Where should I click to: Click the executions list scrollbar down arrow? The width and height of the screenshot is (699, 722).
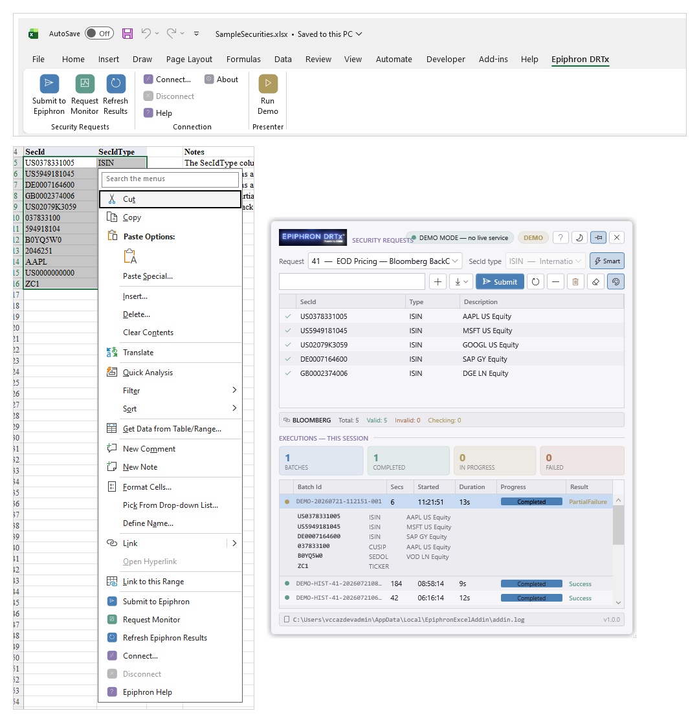pyautogui.click(x=618, y=602)
